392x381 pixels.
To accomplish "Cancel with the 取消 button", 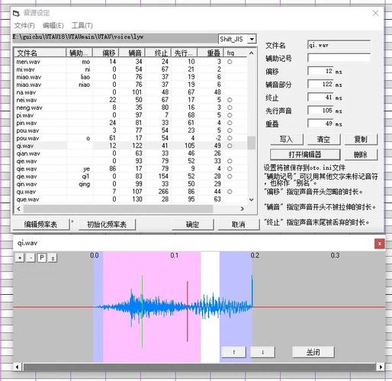I will pos(238,224).
